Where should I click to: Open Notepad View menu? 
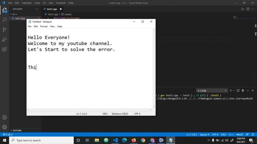point(52,26)
